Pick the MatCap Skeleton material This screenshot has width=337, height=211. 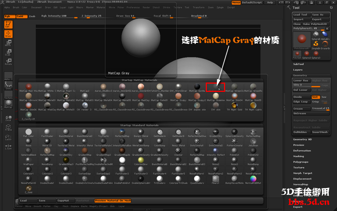(216, 97)
